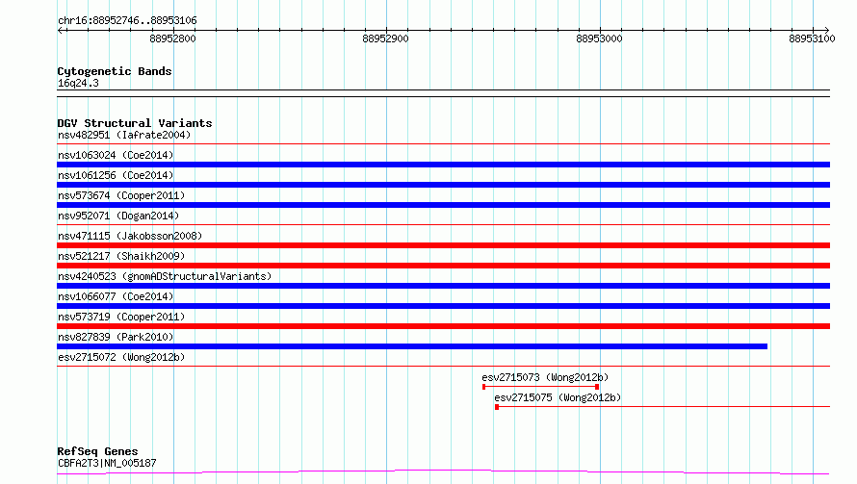Select variant esv2715073 (Wong2012b) label
The height and width of the screenshot is (484, 857).
545,377
